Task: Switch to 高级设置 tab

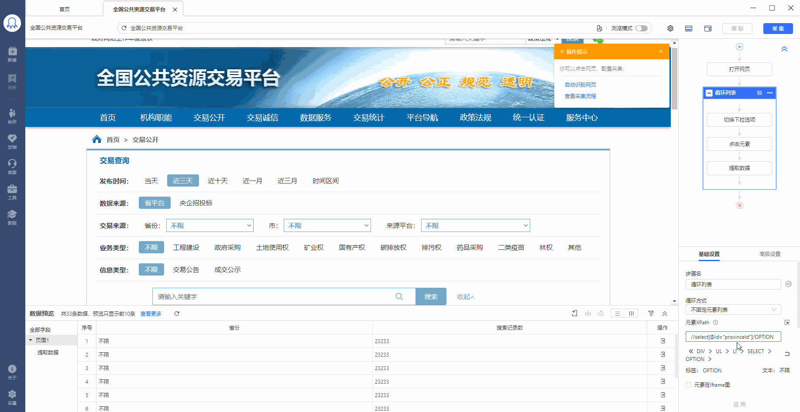Action: tap(769, 254)
